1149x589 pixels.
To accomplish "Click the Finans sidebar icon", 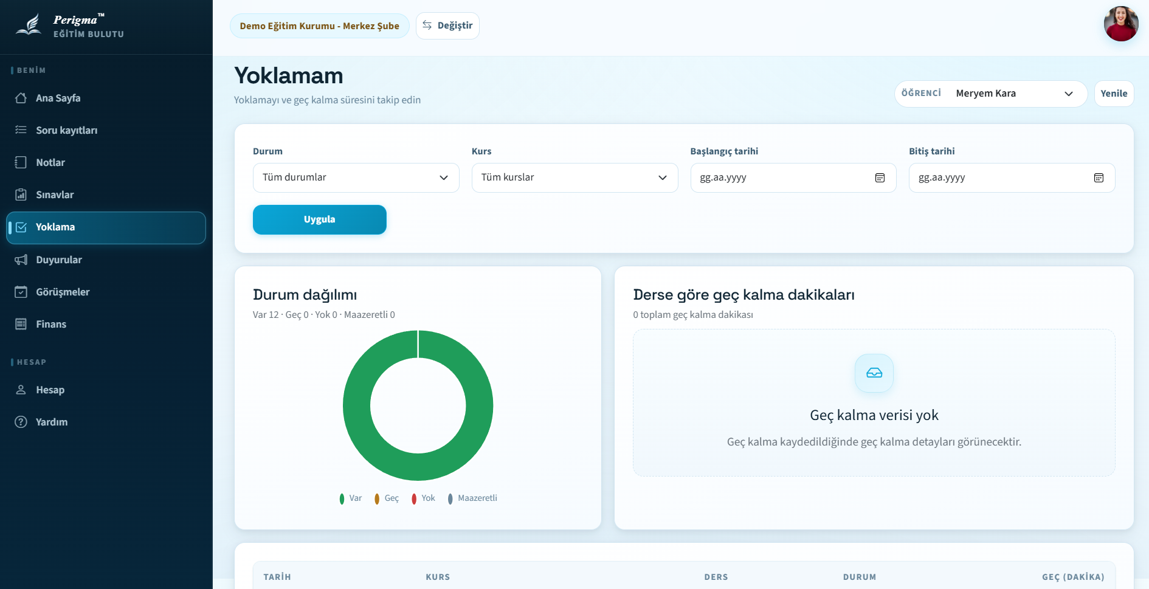I will coord(21,324).
